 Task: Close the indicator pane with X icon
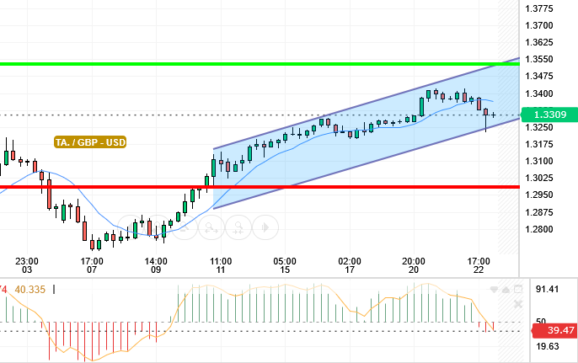tap(518, 304)
